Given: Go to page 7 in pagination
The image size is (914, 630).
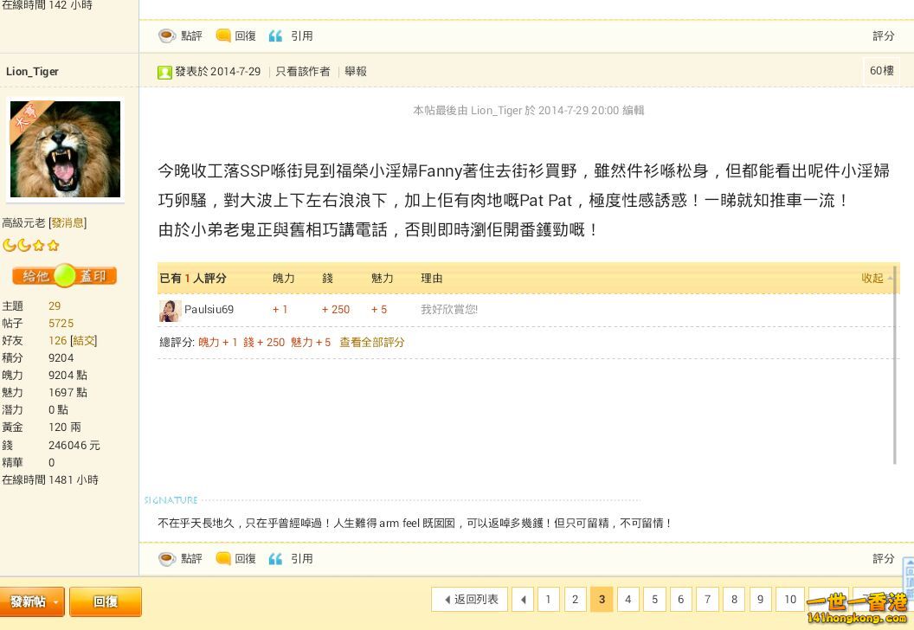Looking at the screenshot, I should click(x=708, y=599).
